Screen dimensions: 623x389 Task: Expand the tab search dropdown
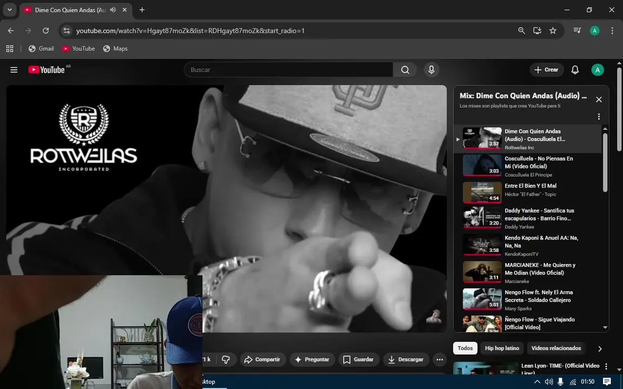10,10
